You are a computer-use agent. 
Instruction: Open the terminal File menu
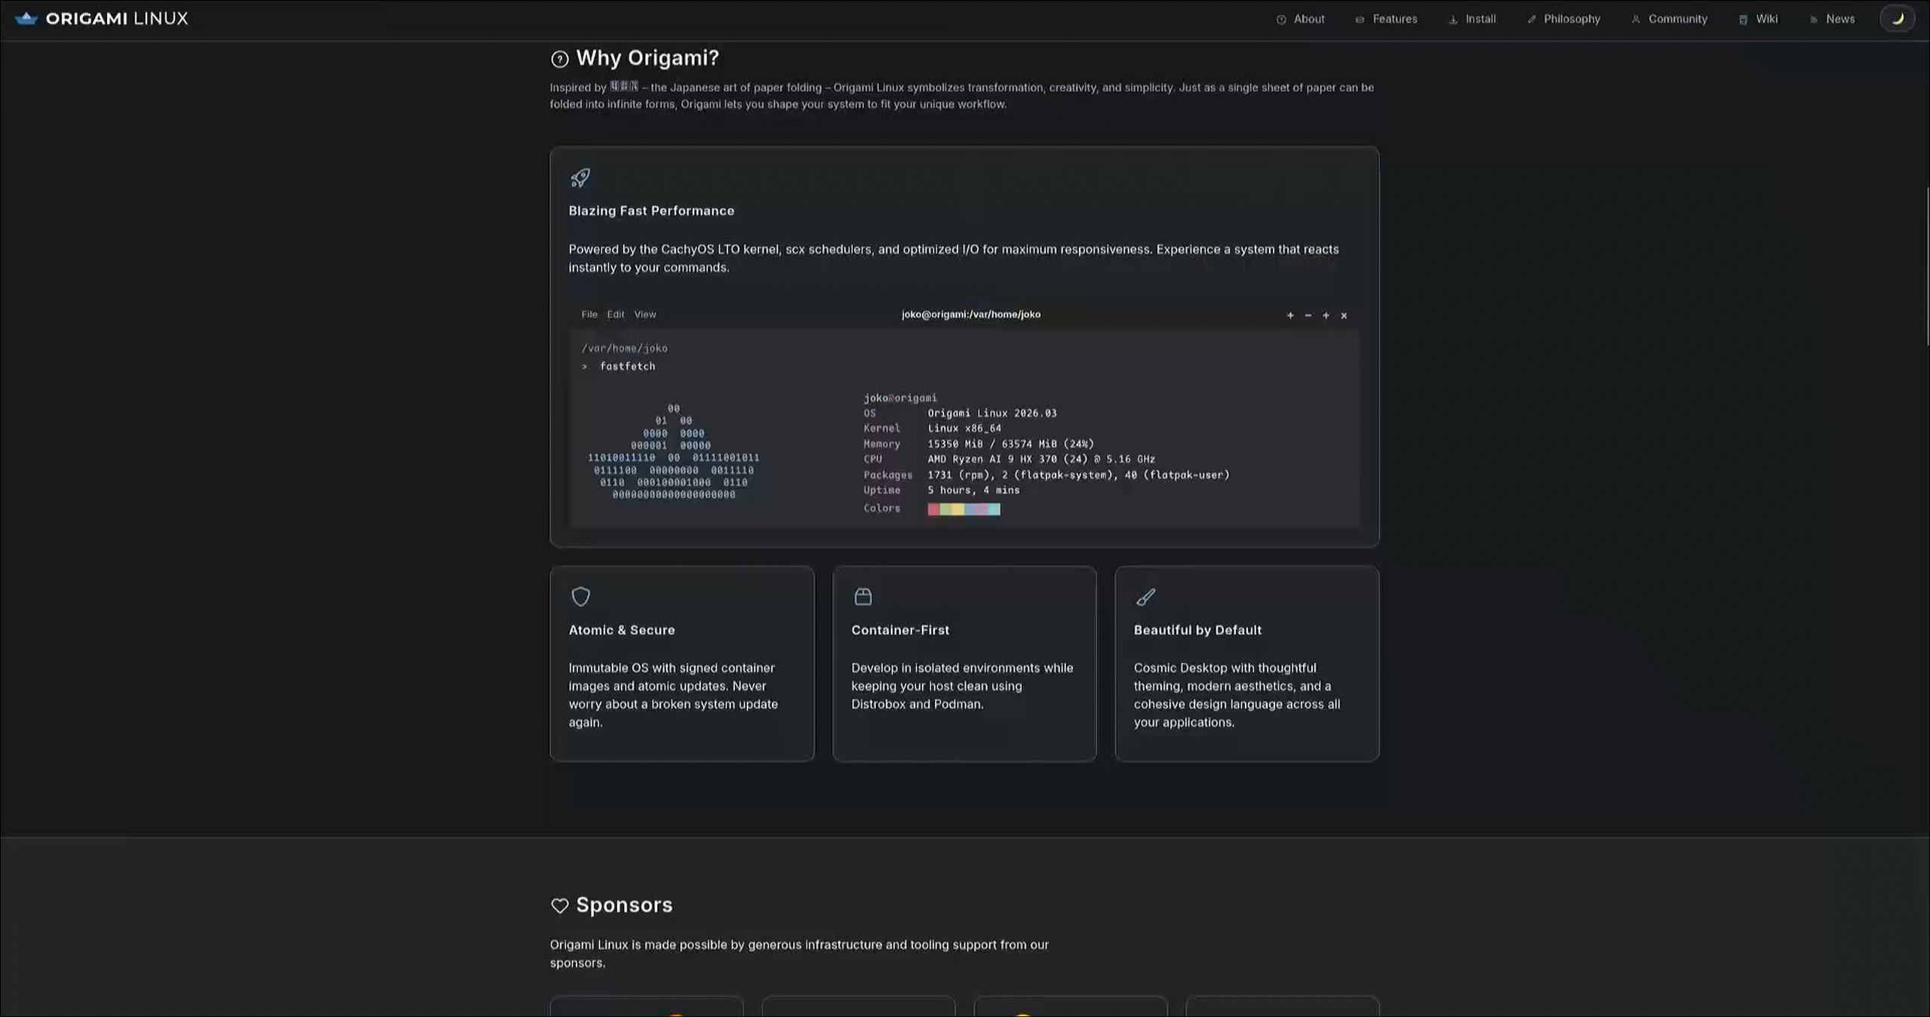coord(589,315)
